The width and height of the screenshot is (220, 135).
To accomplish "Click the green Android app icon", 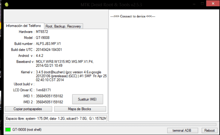I will click(7, 4).
